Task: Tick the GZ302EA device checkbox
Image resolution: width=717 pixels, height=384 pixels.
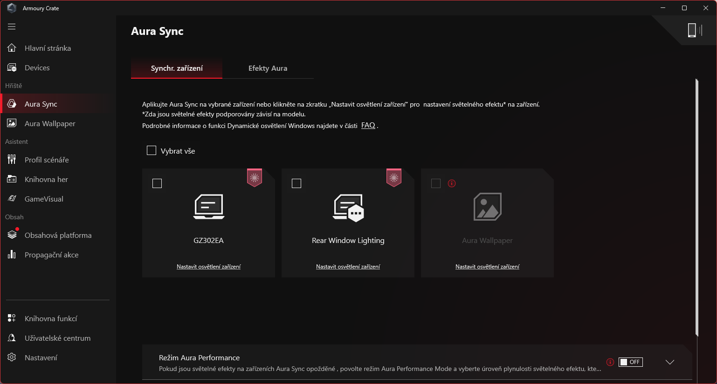Action: coord(157,183)
